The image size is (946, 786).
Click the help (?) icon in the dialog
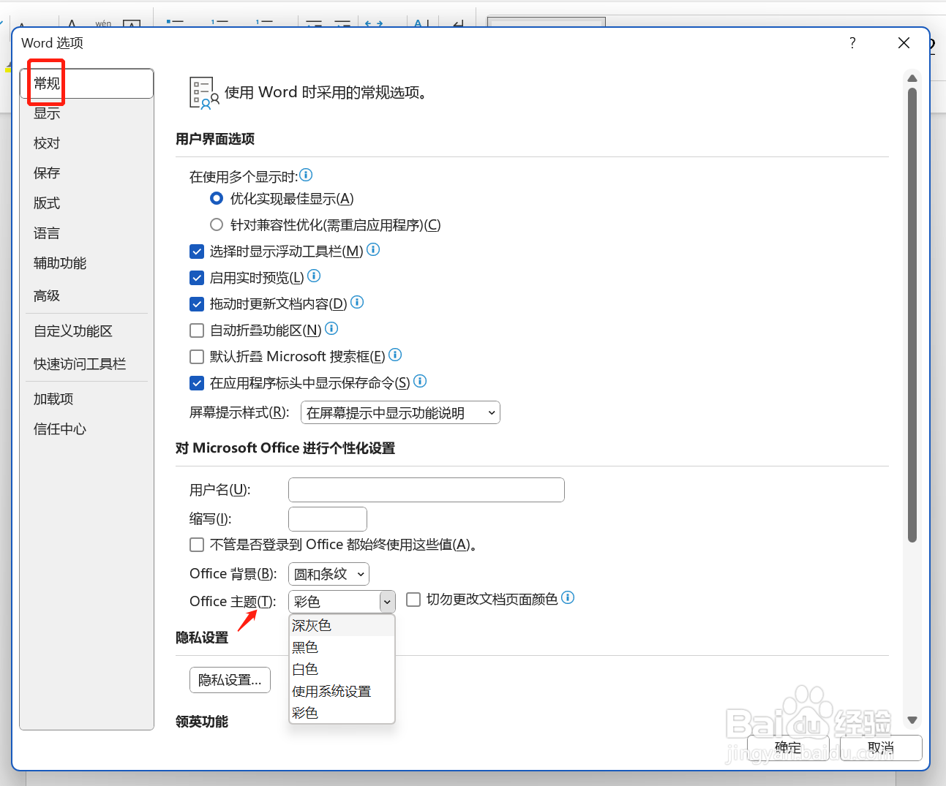852,43
